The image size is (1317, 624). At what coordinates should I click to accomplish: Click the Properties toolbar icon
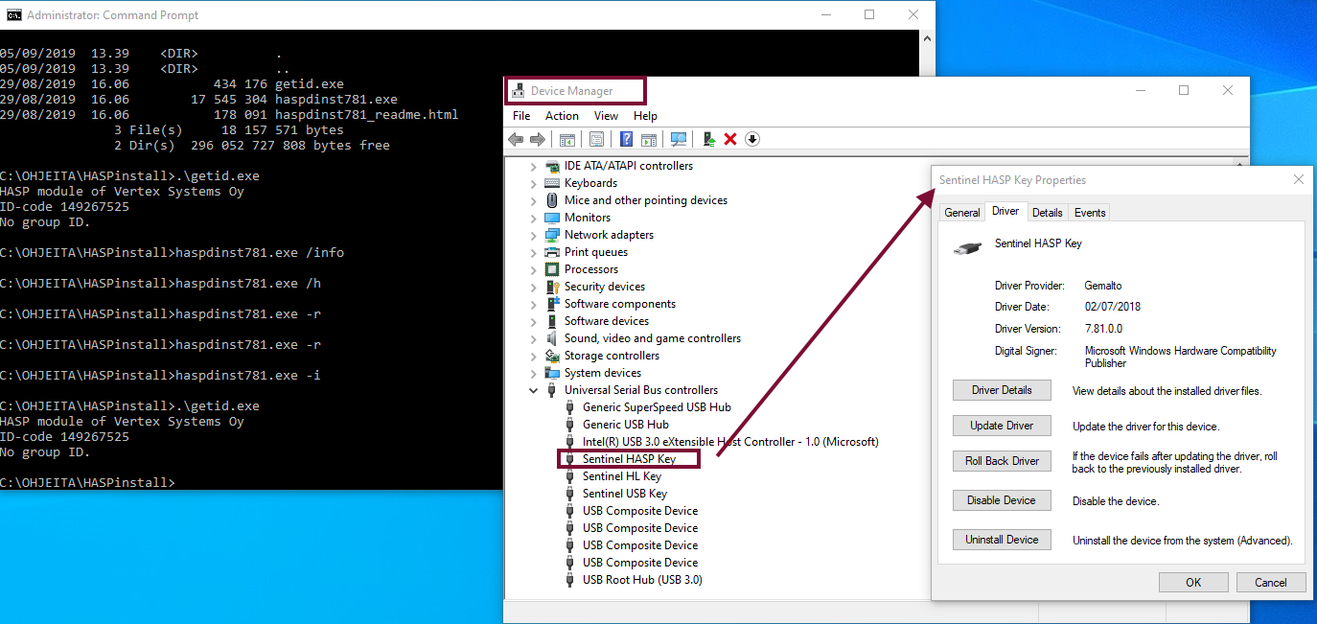click(x=596, y=140)
